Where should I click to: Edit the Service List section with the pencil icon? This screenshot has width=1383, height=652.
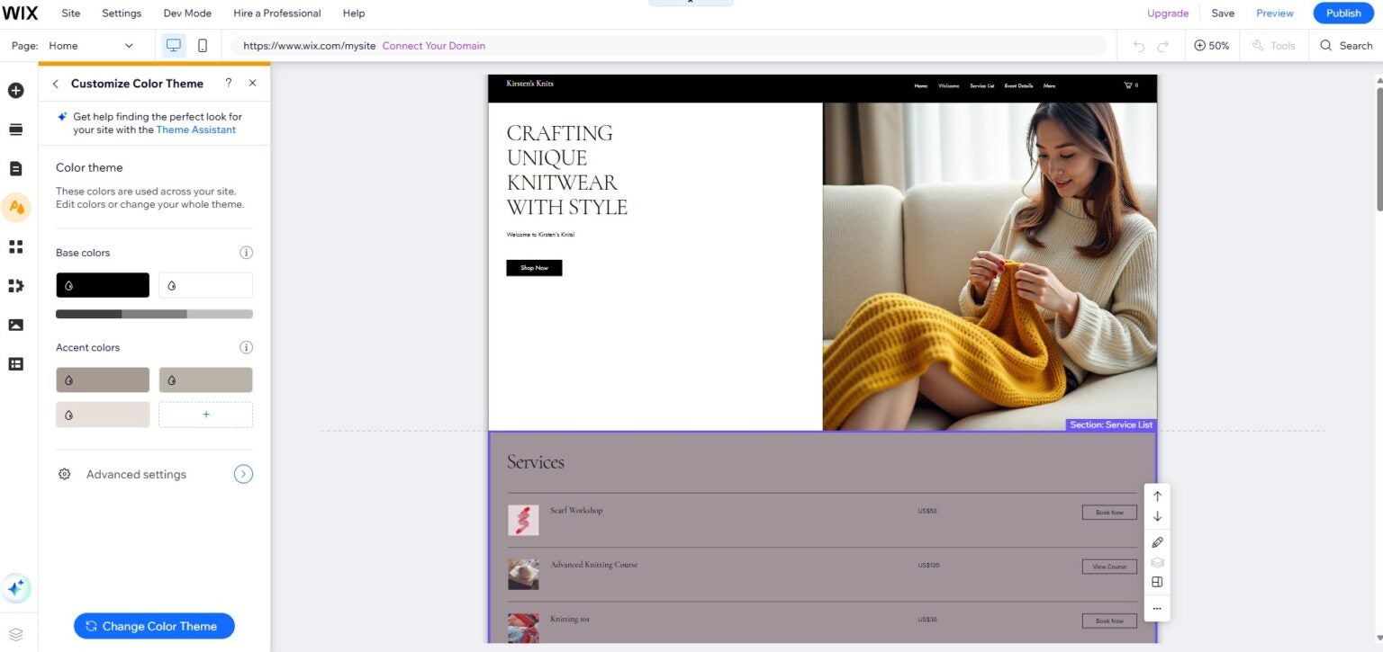tap(1157, 541)
